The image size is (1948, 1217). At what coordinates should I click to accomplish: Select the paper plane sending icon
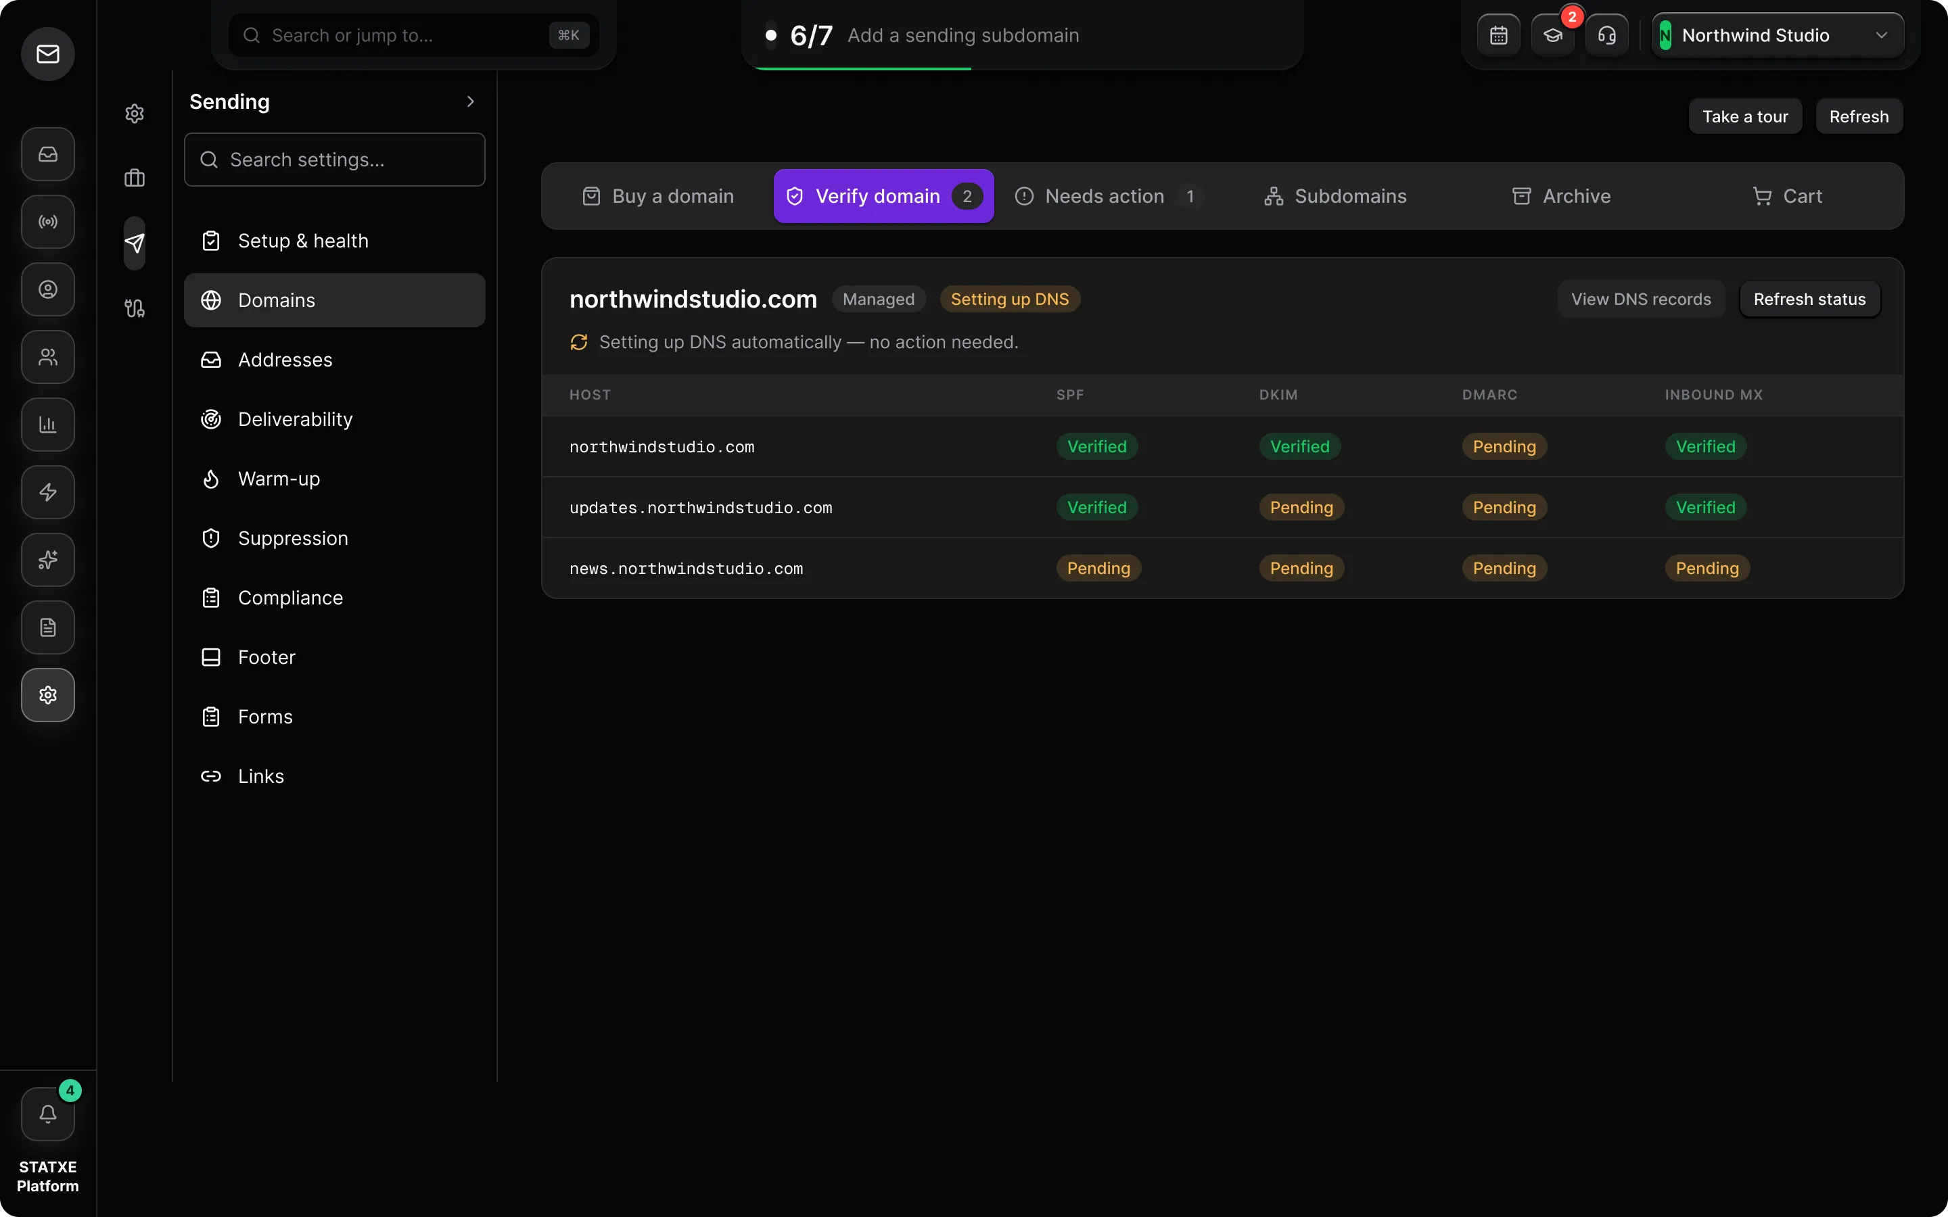[135, 243]
